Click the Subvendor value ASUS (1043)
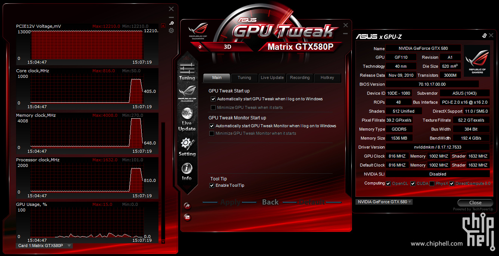Screen dimensions: 499x256 coord(465,93)
